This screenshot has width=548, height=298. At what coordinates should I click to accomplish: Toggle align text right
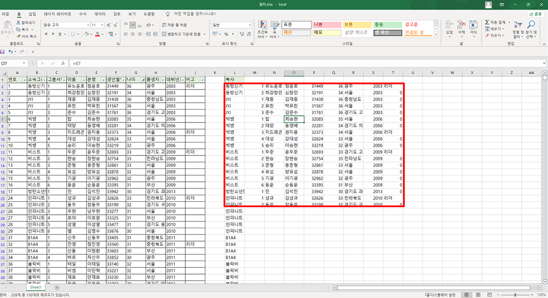[140, 34]
